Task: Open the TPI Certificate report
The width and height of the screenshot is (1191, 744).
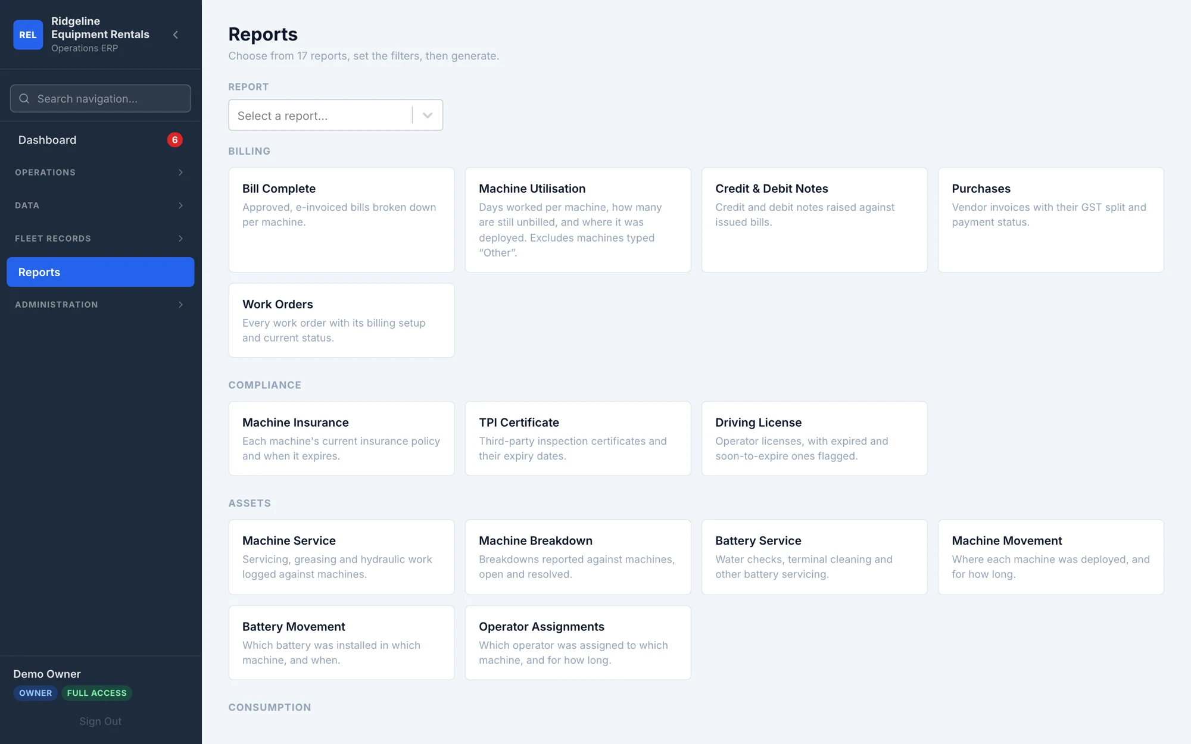Action: pyautogui.click(x=578, y=439)
